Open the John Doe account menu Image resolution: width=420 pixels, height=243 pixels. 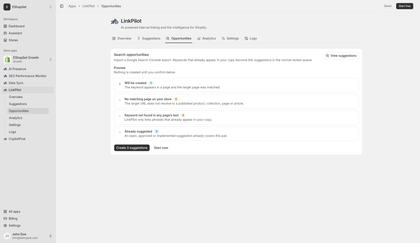(x=28, y=236)
